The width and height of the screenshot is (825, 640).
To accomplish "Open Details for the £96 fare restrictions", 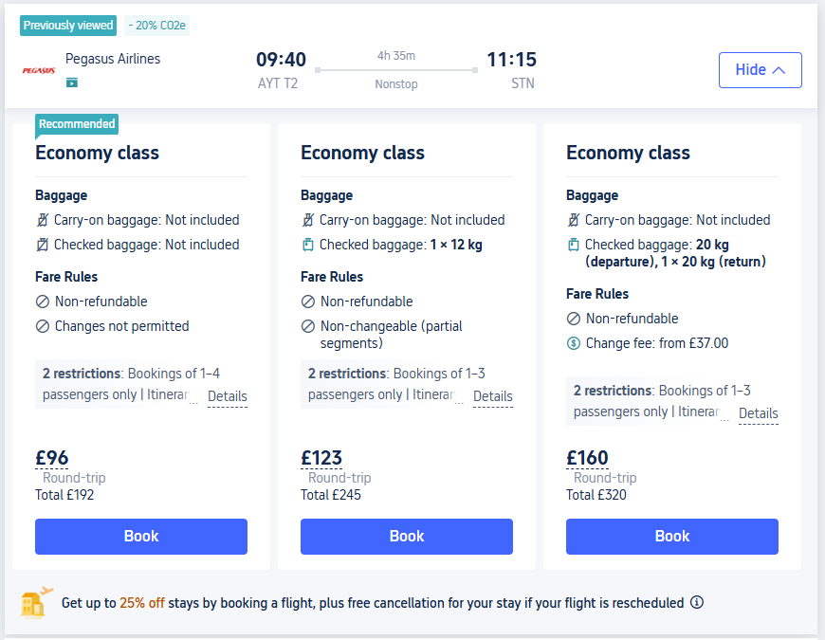I will [x=227, y=396].
